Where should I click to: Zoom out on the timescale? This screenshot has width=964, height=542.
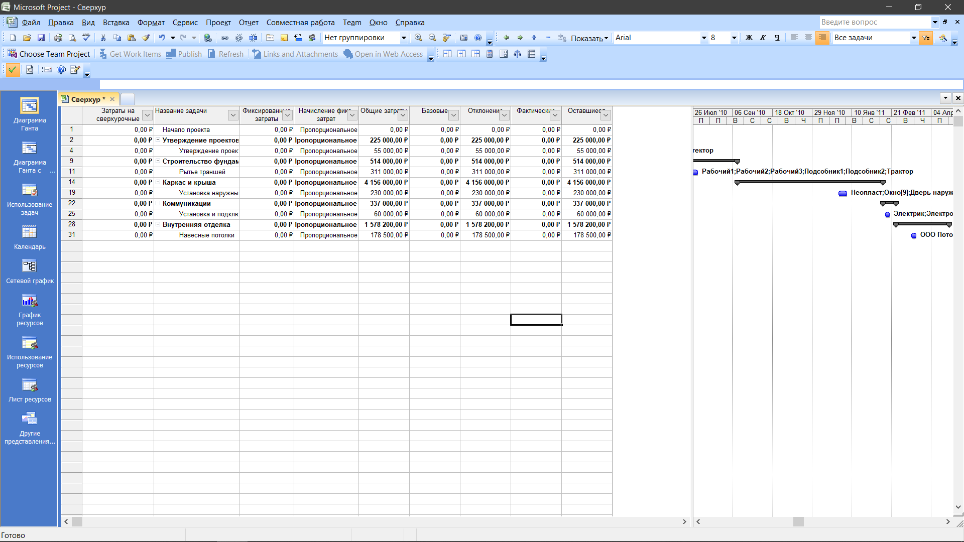click(432, 38)
